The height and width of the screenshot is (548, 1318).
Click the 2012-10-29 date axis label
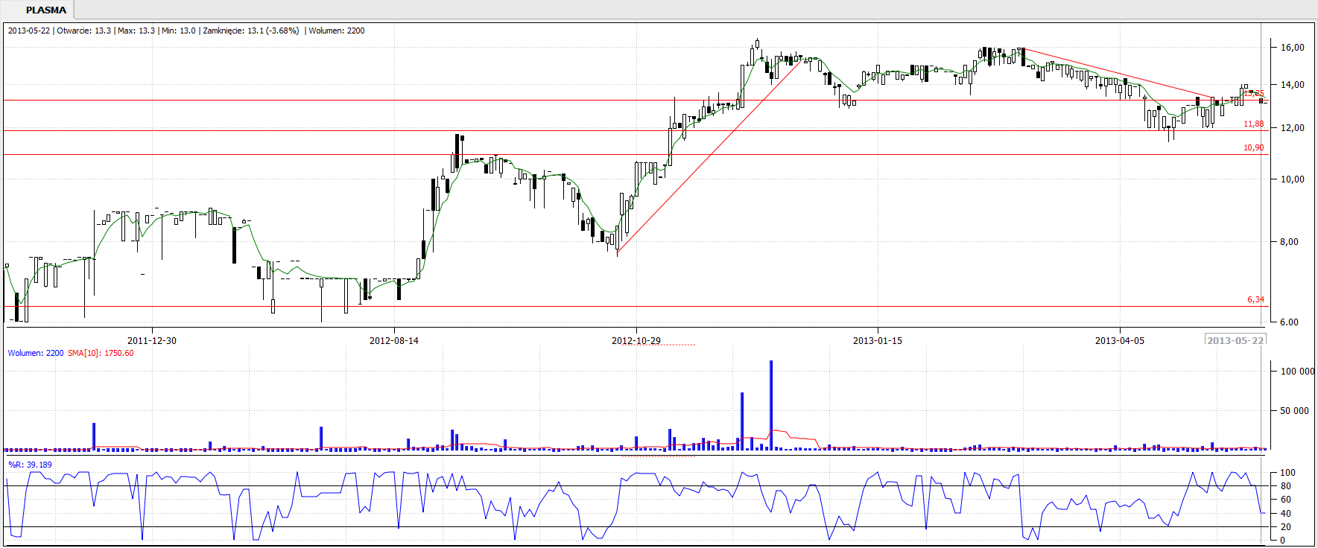click(636, 340)
